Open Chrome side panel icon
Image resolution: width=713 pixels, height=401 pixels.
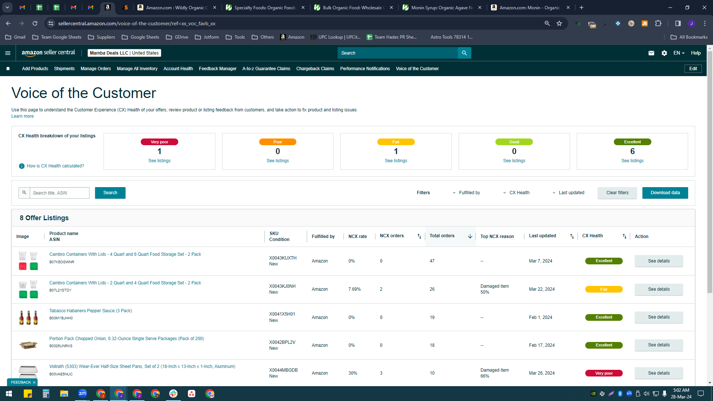click(x=678, y=23)
